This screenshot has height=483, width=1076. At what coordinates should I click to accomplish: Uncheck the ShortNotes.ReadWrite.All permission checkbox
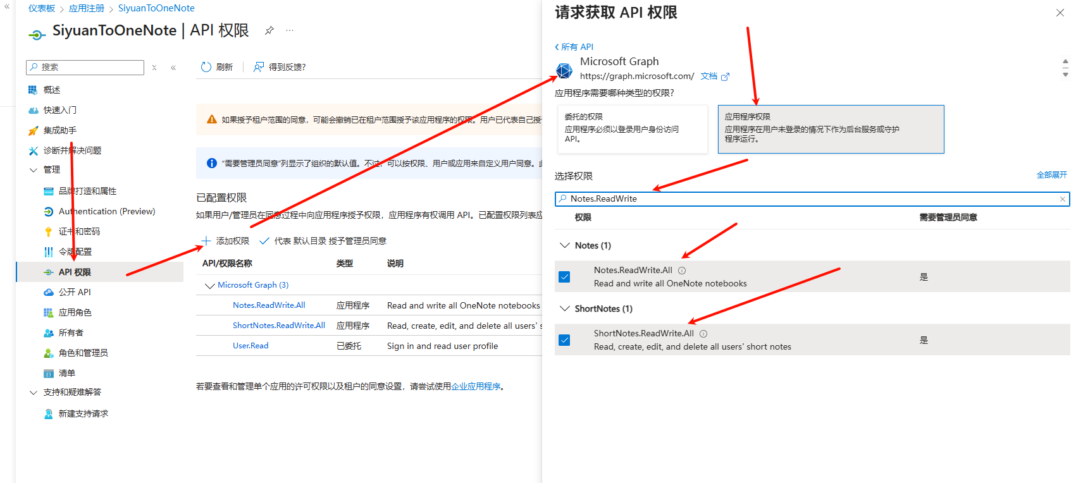coord(565,340)
